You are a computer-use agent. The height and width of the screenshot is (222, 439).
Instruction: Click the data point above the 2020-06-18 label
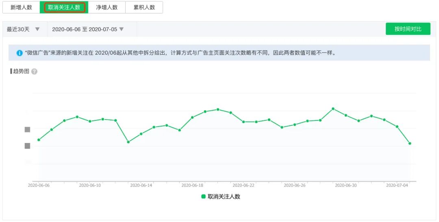pyautogui.click(x=192, y=117)
